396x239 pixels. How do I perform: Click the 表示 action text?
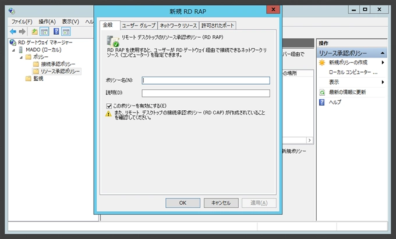(x=334, y=82)
